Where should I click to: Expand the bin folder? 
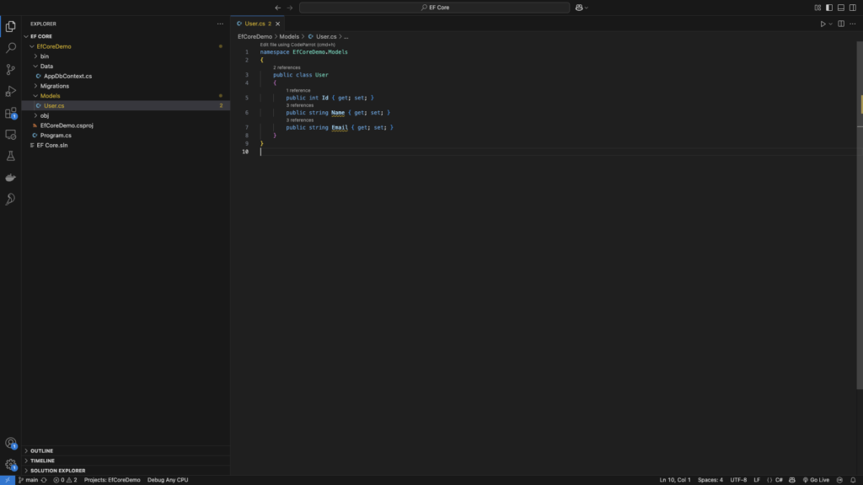(x=35, y=56)
